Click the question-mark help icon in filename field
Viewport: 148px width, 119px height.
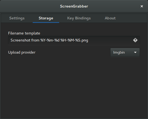coord(135,40)
